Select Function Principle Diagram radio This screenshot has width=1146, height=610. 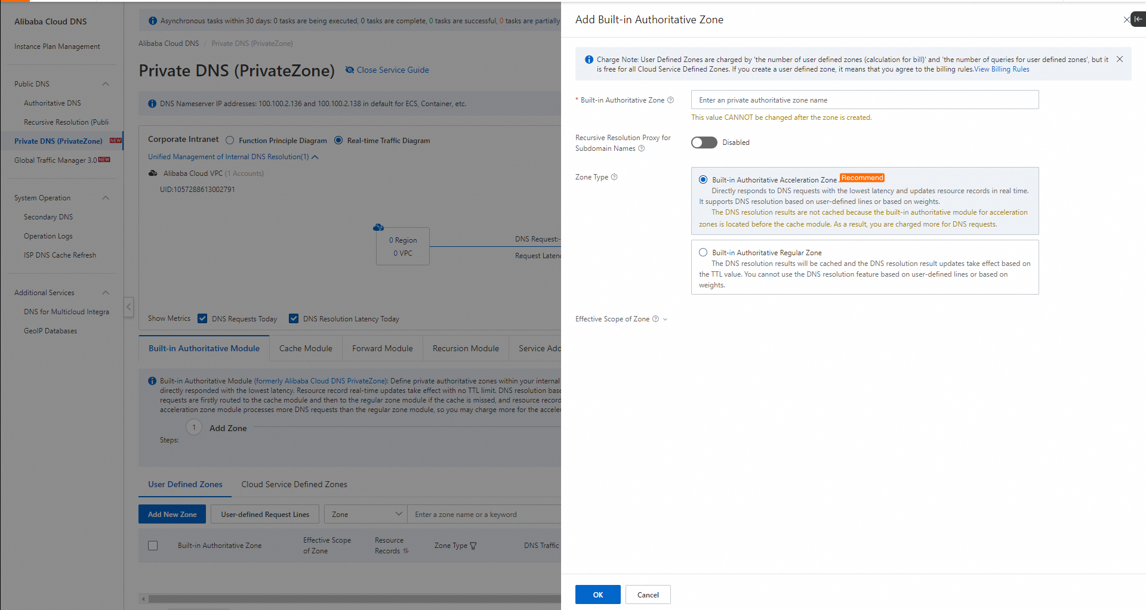pos(230,141)
